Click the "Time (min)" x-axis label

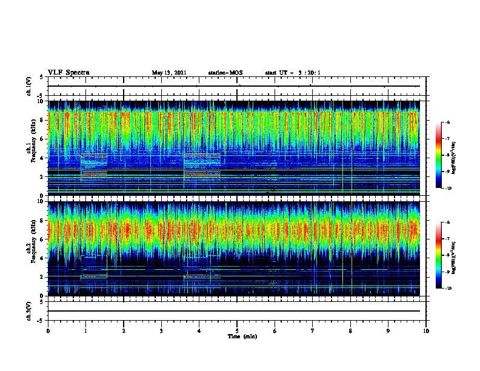pyautogui.click(x=242, y=336)
